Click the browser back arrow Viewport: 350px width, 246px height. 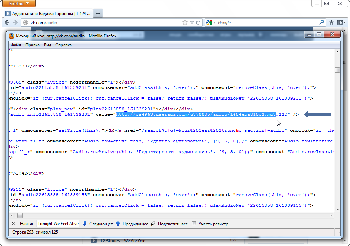[x=7, y=22]
